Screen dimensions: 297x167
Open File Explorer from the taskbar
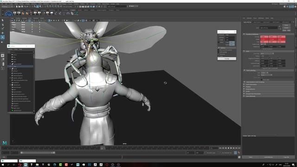click(x=37, y=165)
